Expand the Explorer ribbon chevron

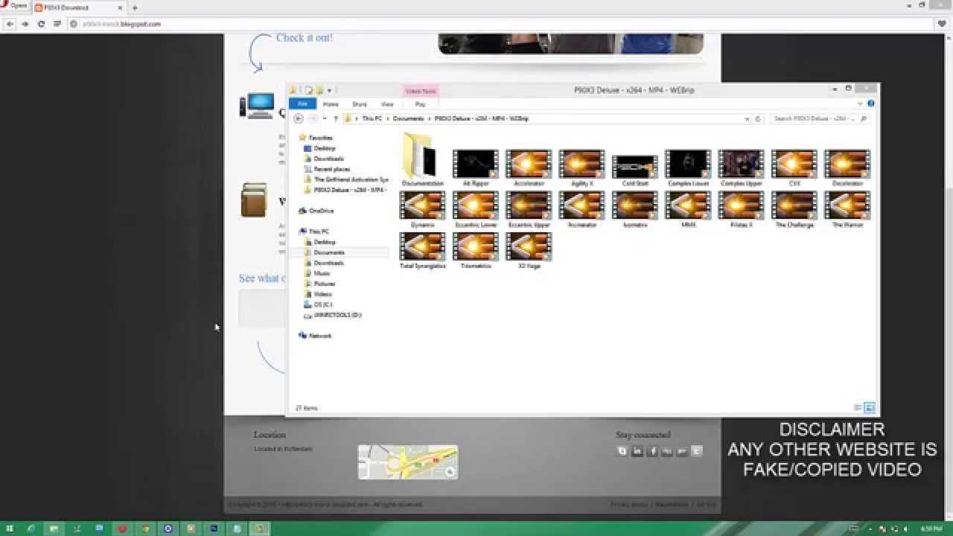click(861, 104)
